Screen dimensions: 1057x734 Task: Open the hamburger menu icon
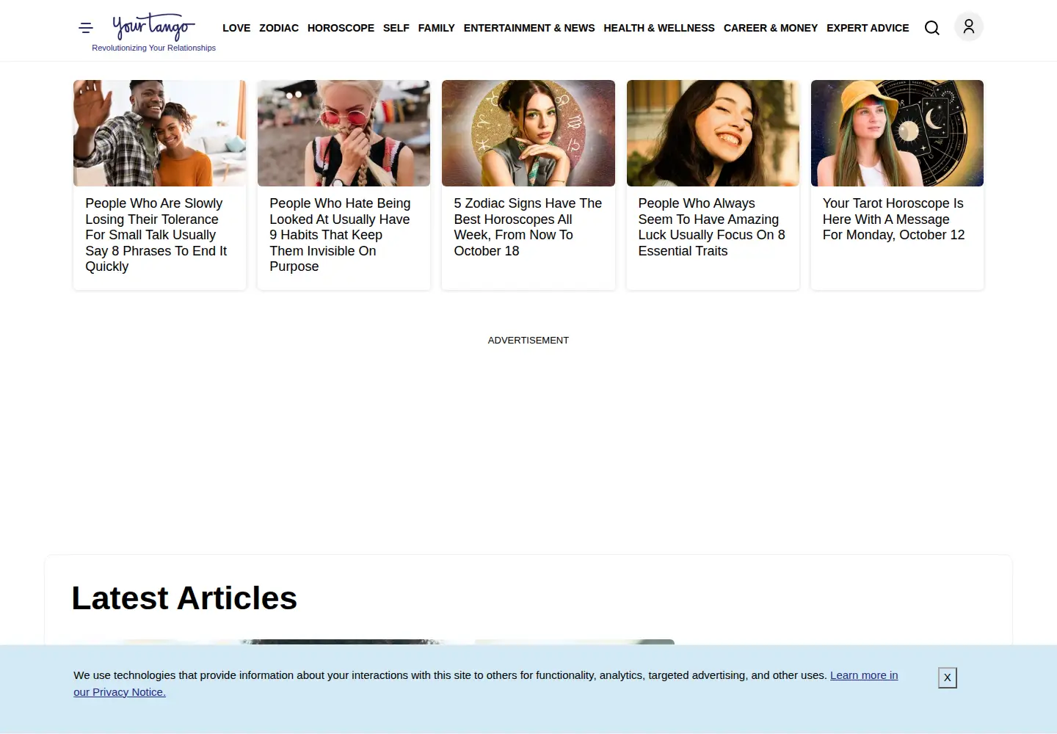point(86,28)
